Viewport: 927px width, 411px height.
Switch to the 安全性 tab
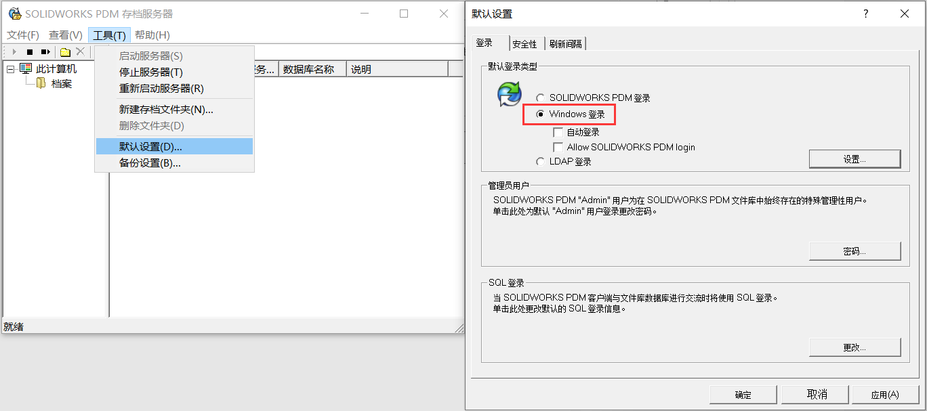pyautogui.click(x=525, y=43)
